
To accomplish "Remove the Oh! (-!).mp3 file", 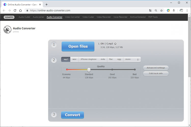I will (x=115, y=44).
